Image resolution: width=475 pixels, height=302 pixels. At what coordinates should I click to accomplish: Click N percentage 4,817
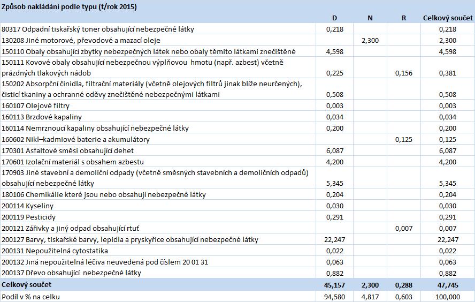pos(370,297)
